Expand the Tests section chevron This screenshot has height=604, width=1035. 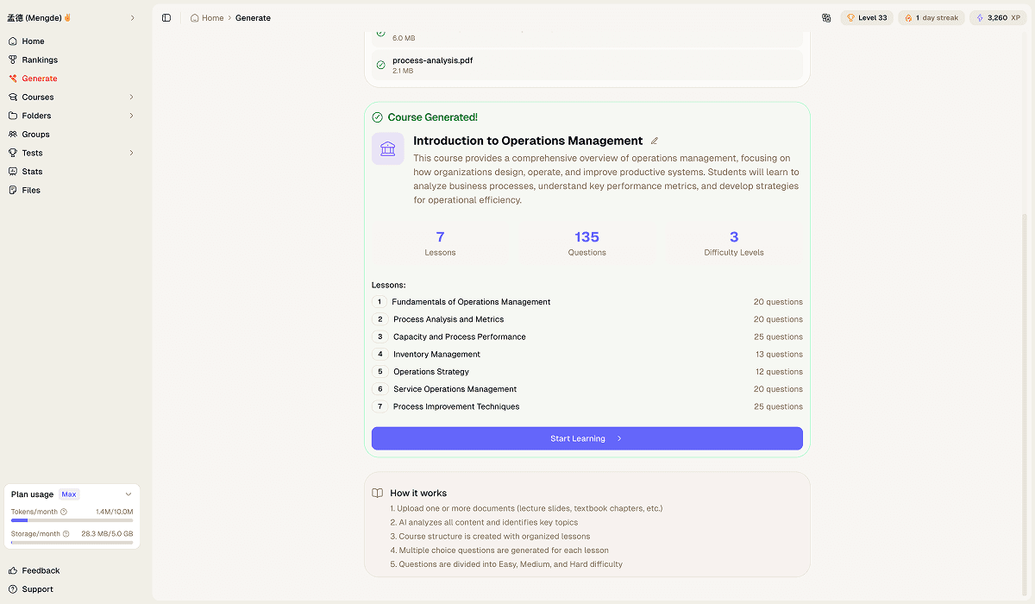click(131, 153)
